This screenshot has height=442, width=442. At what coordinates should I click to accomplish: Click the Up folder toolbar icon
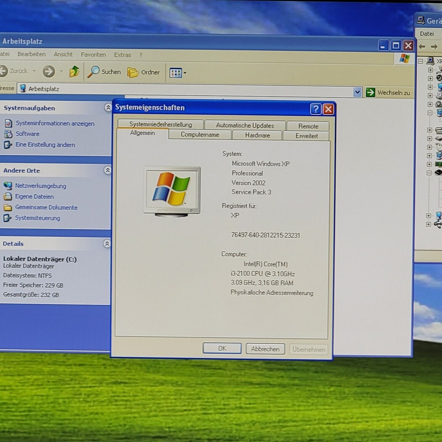click(74, 72)
